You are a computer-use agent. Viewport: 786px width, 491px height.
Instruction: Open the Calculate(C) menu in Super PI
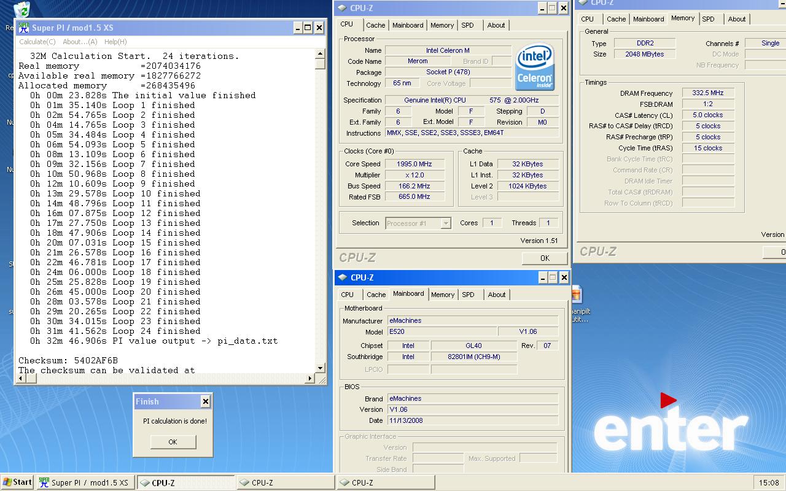click(x=37, y=42)
